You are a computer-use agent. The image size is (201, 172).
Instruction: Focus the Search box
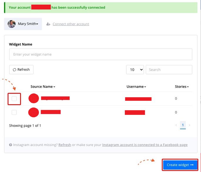[x=169, y=70]
